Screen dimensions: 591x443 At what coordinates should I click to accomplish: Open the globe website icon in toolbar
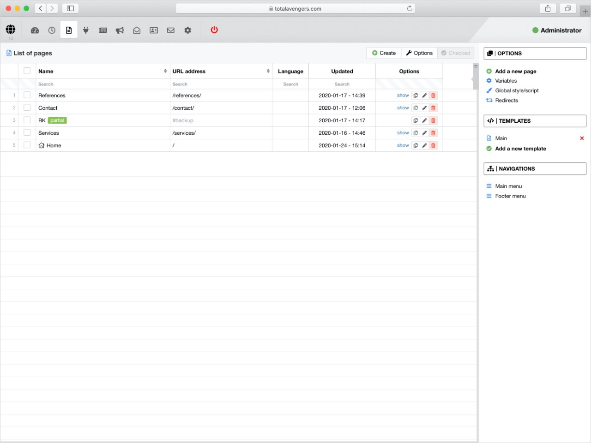(x=11, y=30)
